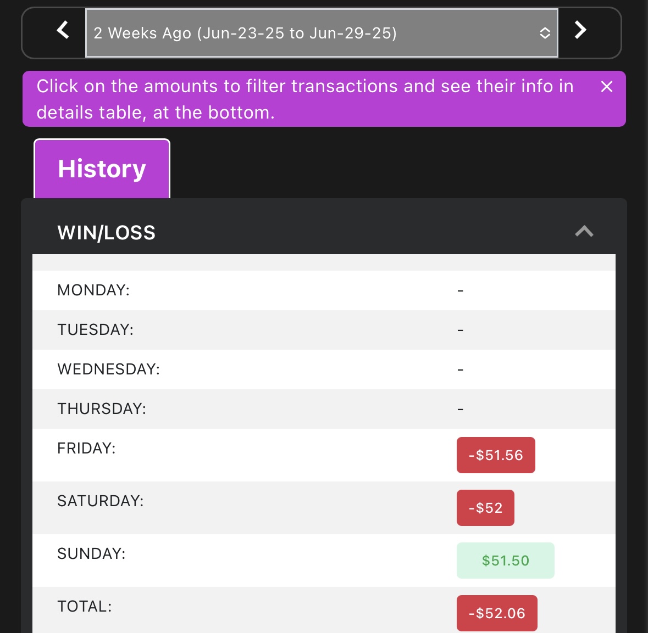This screenshot has height=633, width=648.
Task: Select the FRIDAY row label
Action: [x=86, y=449]
